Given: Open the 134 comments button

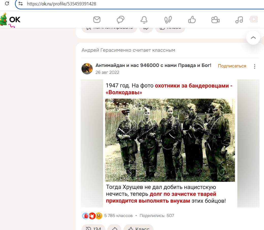Looking at the screenshot, I should (93, 228).
